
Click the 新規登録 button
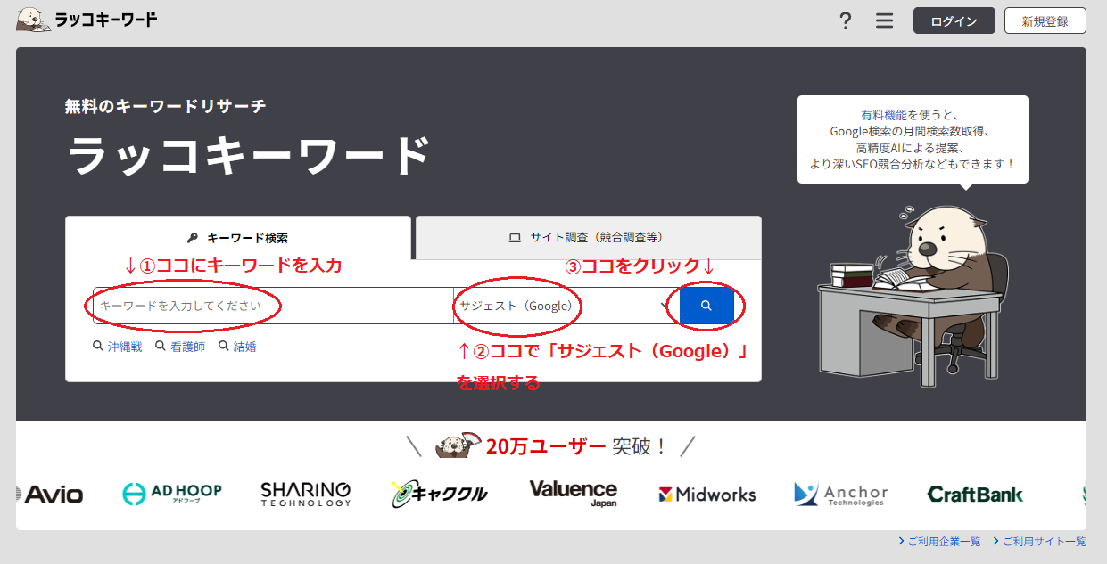coord(1045,20)
